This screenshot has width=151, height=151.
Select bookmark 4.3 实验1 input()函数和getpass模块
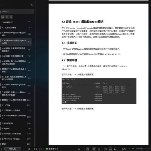pos(15,42)
